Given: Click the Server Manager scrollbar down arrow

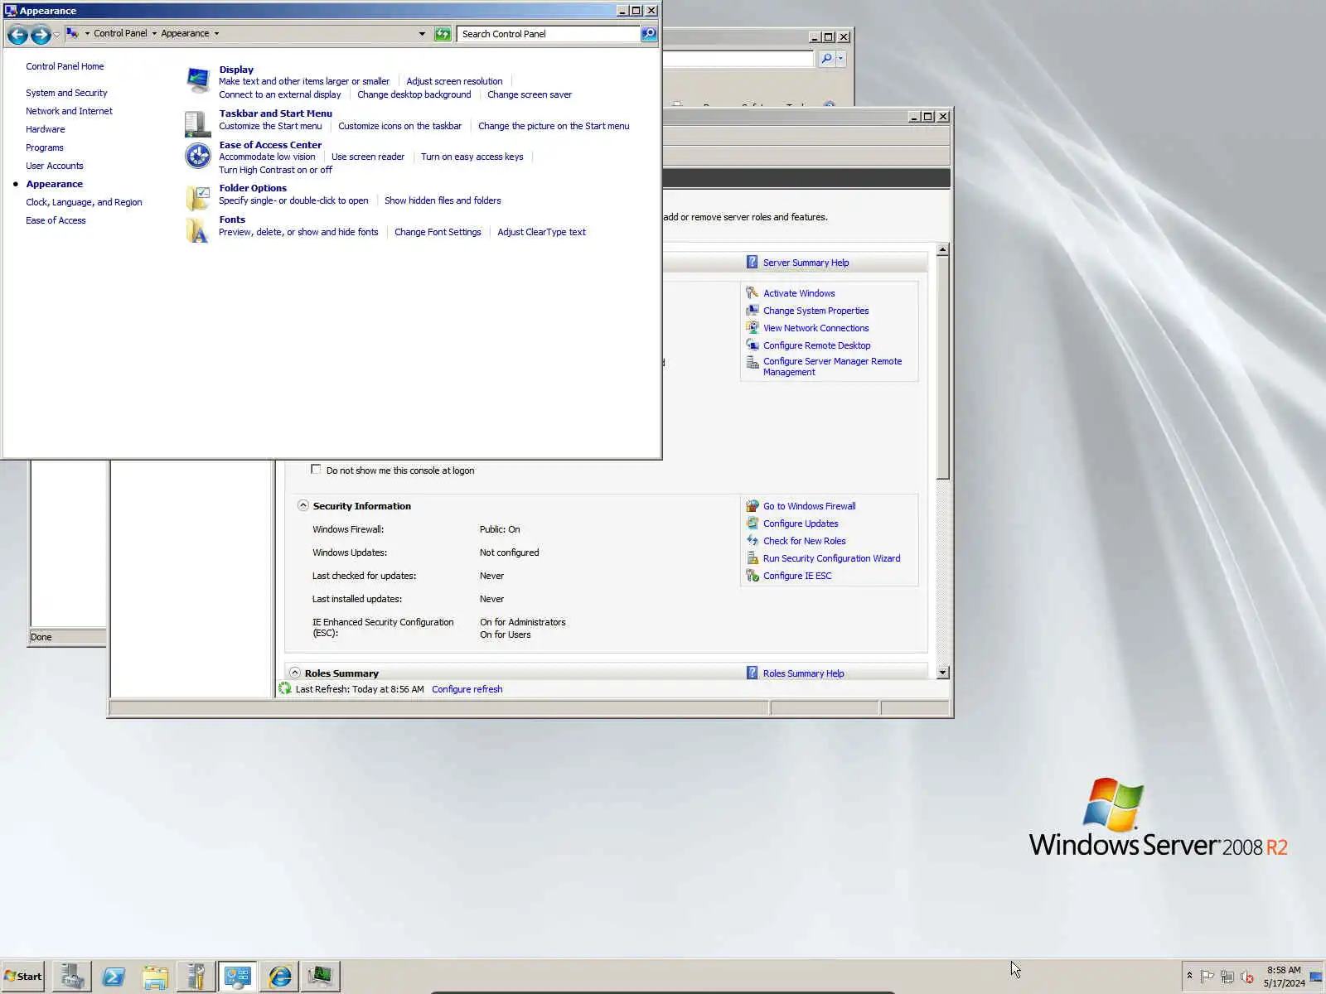Looking at the screenshot, I should [x=942, y=673].
